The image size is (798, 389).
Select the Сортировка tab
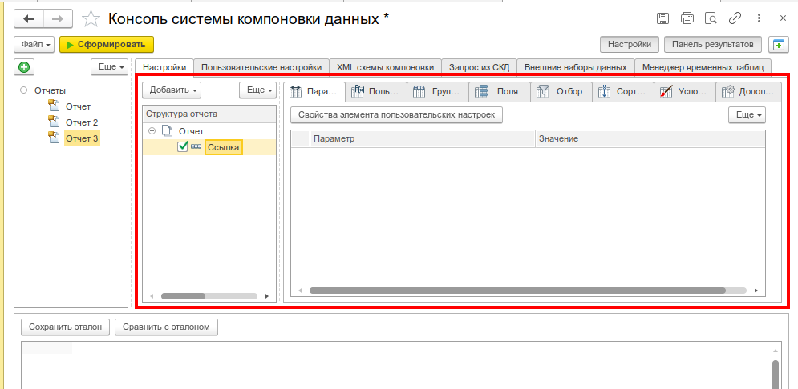[623, 92]
